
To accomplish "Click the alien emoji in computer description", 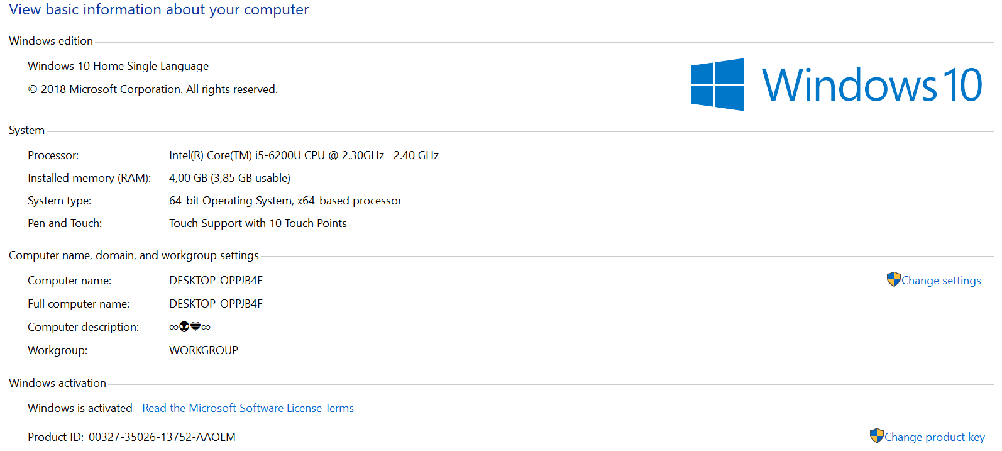I will point(184,327).
